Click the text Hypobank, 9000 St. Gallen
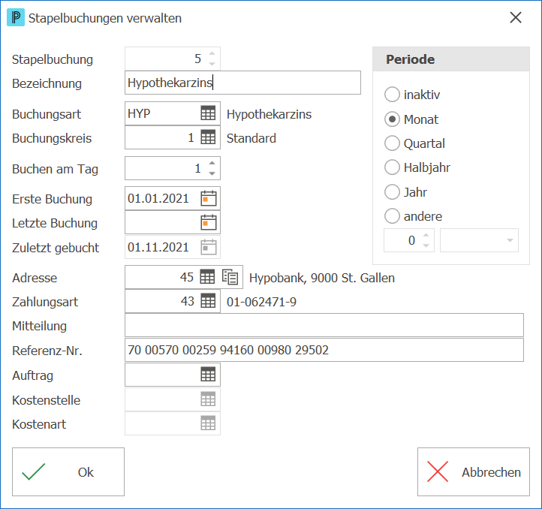Image resolution: width=542 pixels, height=509 pixels. (x=322, y=278)
